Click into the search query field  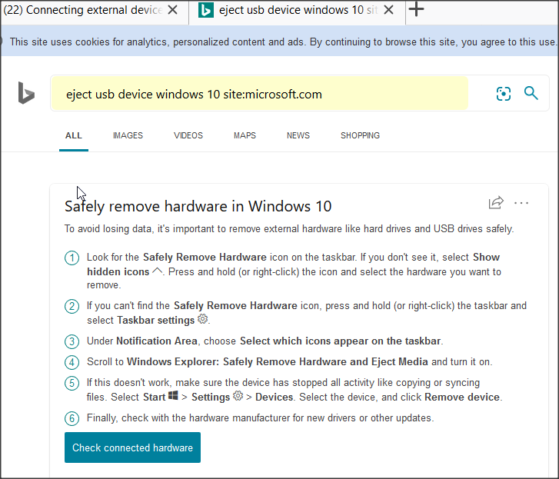[259, 94]
